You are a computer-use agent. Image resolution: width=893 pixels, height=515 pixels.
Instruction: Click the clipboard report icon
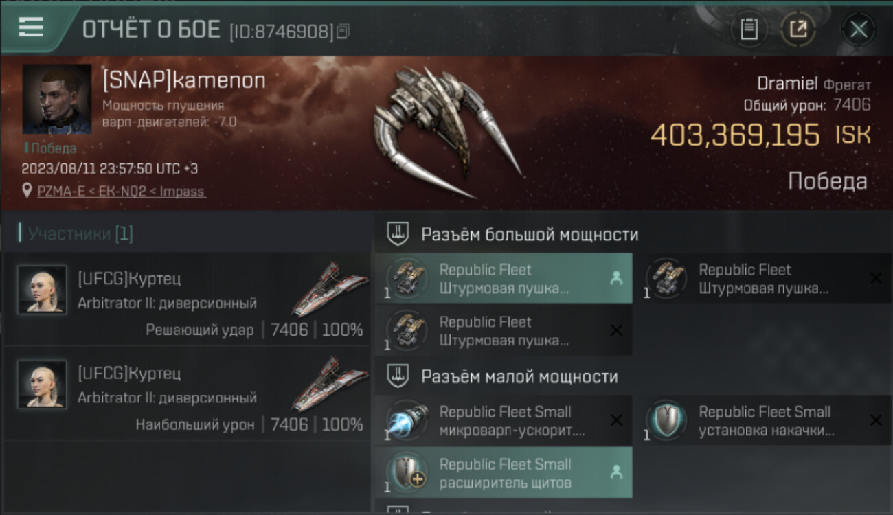pyautogui.click(x=749, y=29)
